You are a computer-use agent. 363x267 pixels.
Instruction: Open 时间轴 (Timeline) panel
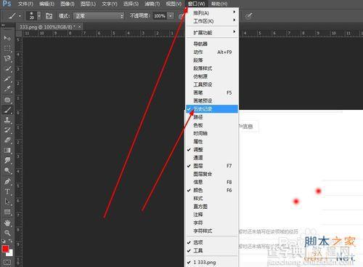click(212, 133)
